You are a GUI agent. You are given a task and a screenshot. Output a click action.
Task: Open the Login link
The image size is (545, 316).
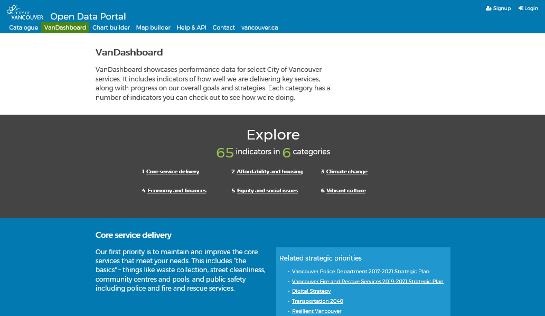point(528,8)
